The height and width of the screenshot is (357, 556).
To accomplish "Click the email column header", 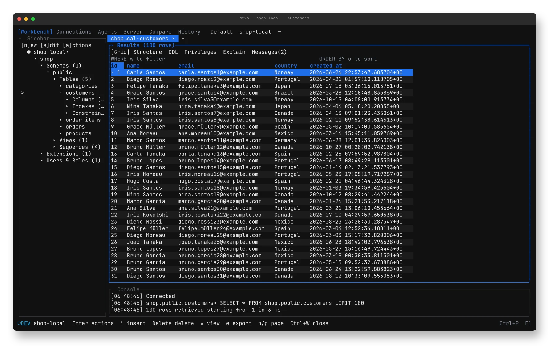I will click(186, 66).
